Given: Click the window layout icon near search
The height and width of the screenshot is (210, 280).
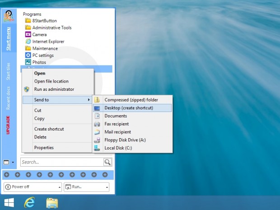Looking at the screenshot, I should click(6, 162).
